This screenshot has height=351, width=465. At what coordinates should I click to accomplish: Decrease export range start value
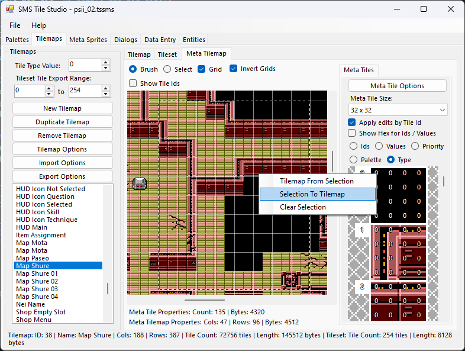(49, 94)
